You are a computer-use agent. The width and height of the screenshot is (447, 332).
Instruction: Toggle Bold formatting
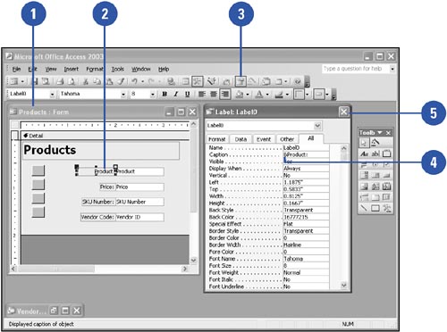tap(164, 95)
